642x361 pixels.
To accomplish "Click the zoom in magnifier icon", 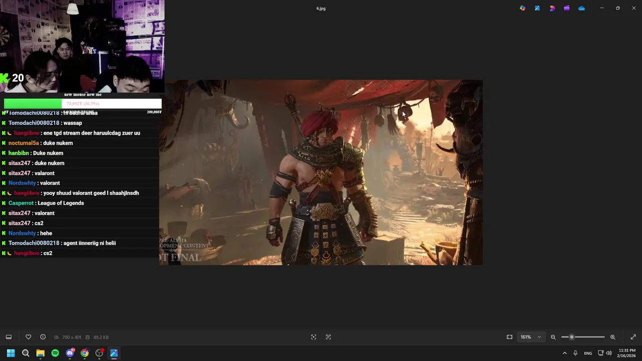I will (612, 337).
